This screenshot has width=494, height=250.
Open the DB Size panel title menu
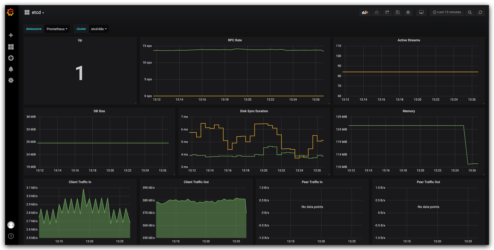[99, 111]
